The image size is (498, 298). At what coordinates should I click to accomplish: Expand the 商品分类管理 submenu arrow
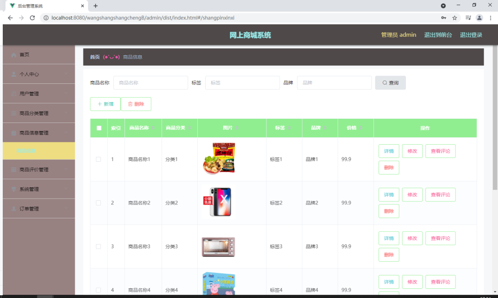tap(66, 113)
